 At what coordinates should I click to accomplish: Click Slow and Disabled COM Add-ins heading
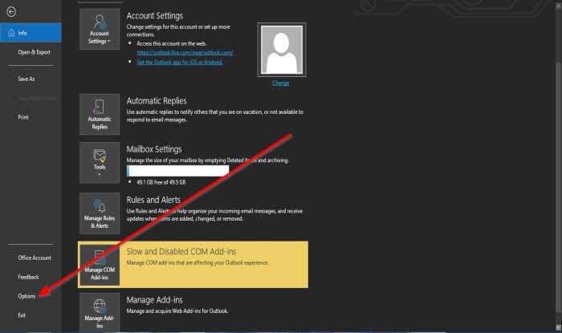[x=181, y=251]
